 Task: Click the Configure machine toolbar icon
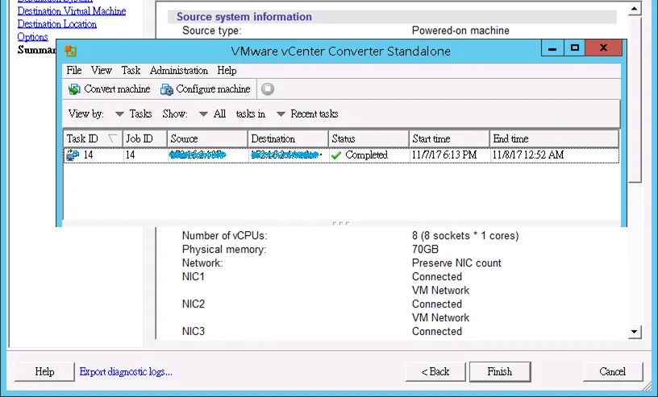point(167,89)
